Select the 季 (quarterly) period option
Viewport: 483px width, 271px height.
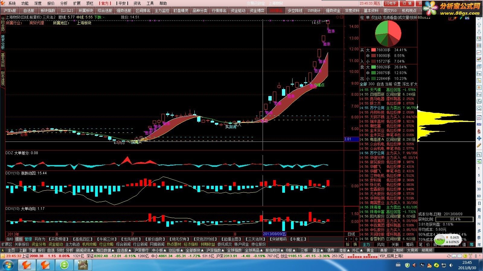(x=479, y=238)
